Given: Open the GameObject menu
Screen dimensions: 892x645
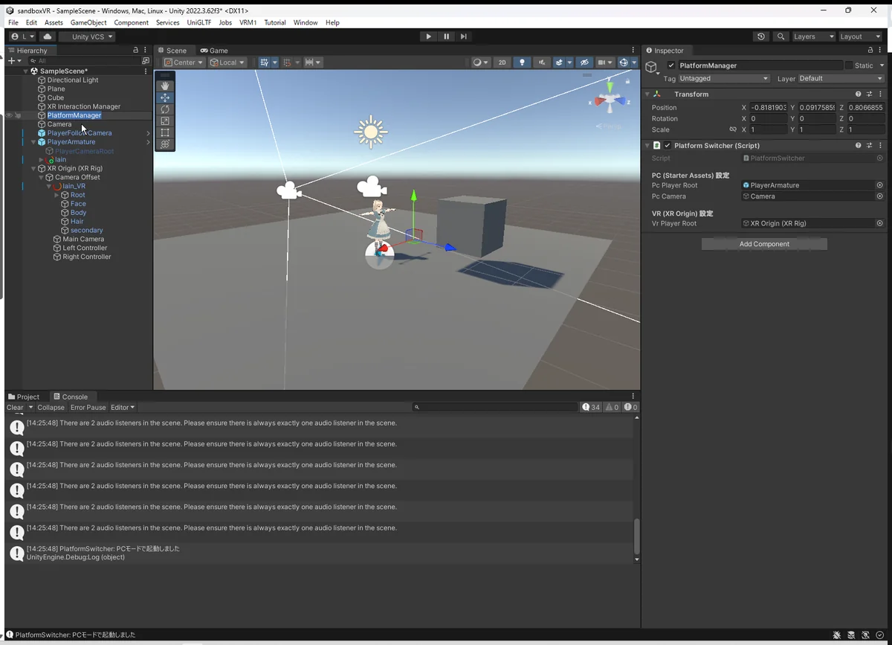Looking at the screenshot, I should 88,22.
